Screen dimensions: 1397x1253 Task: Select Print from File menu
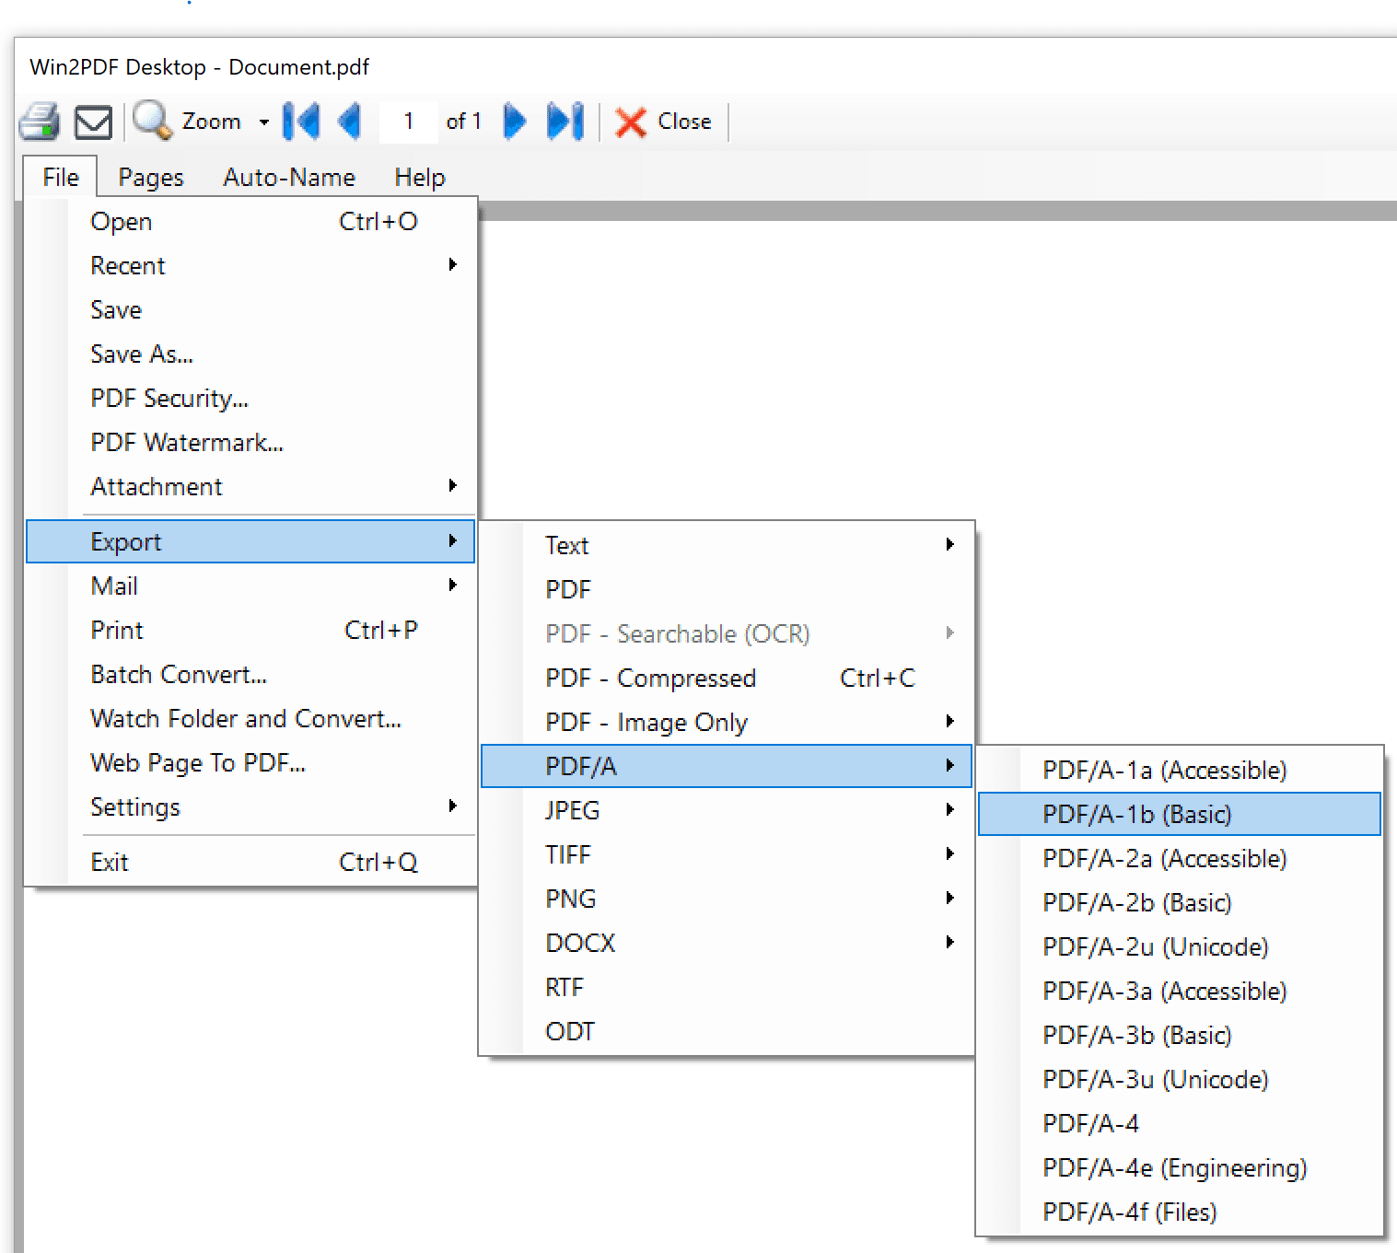click(x=250, y=630)
